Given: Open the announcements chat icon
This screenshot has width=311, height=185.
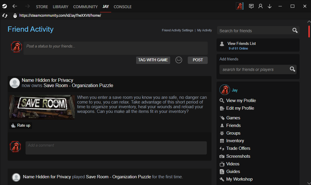Looking at the screenshot, I should 251,6.
